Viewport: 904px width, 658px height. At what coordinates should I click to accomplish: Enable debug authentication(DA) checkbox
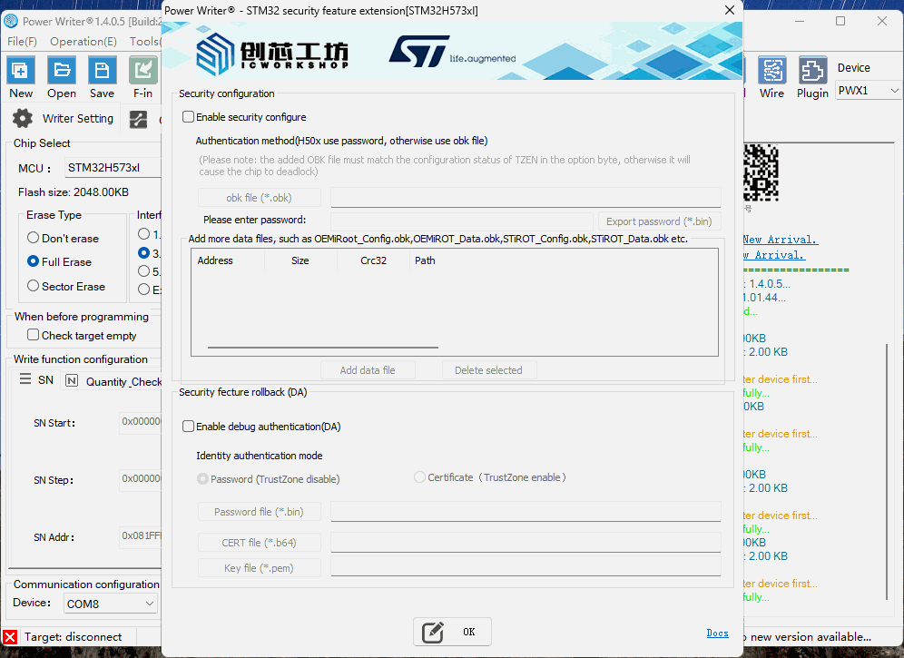click(189, 427)
